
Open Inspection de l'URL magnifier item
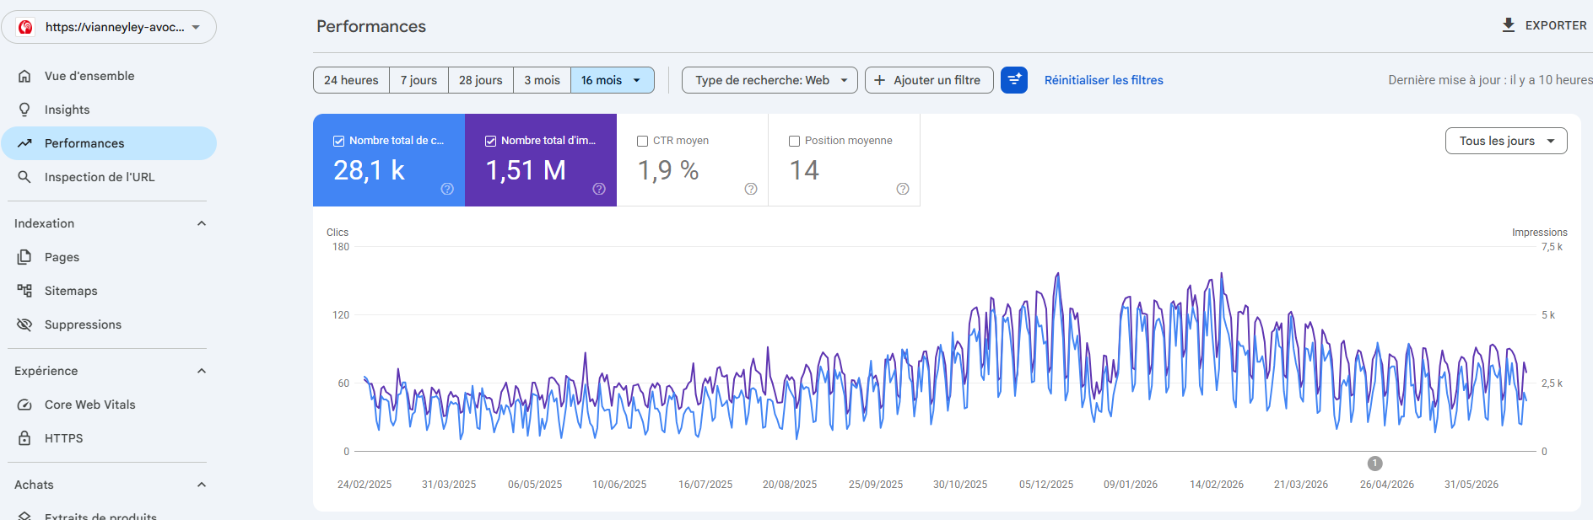pos(109,177)
